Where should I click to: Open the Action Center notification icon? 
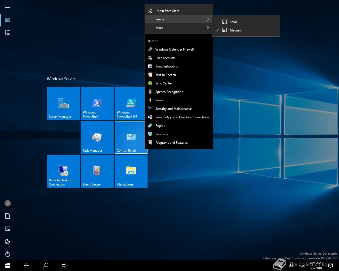tap(331, 266)
